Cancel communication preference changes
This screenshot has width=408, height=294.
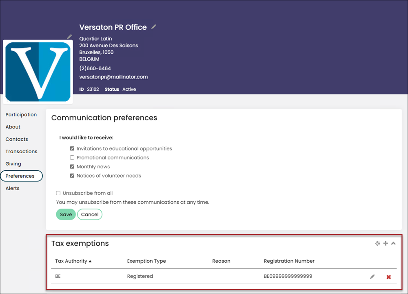pyautogui.click(x=90, y=214)
